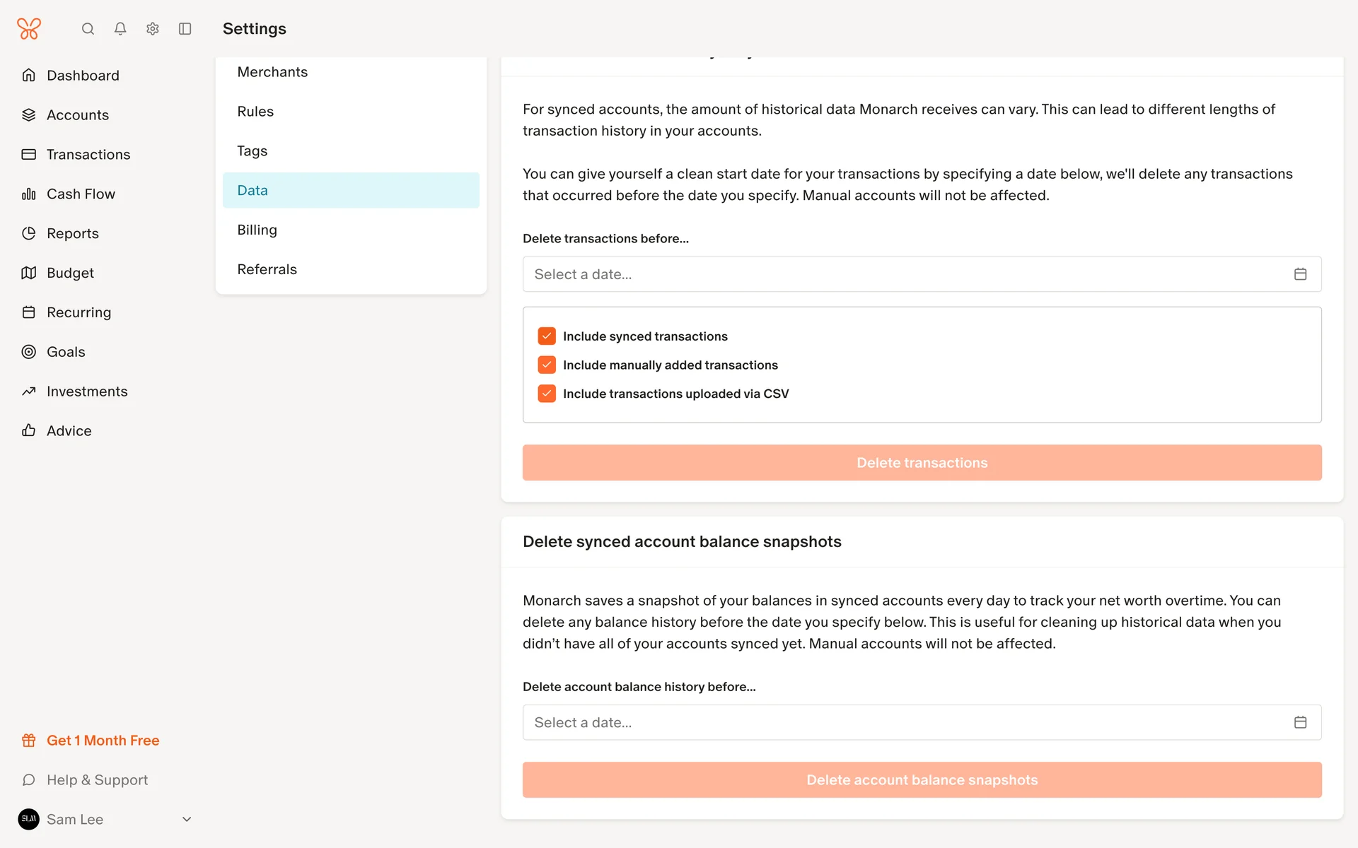The image size is (1358, 848).
Task: Disable Include transactions uploaded via CSV
Action: pyautogui.click(x=547, y=394)
